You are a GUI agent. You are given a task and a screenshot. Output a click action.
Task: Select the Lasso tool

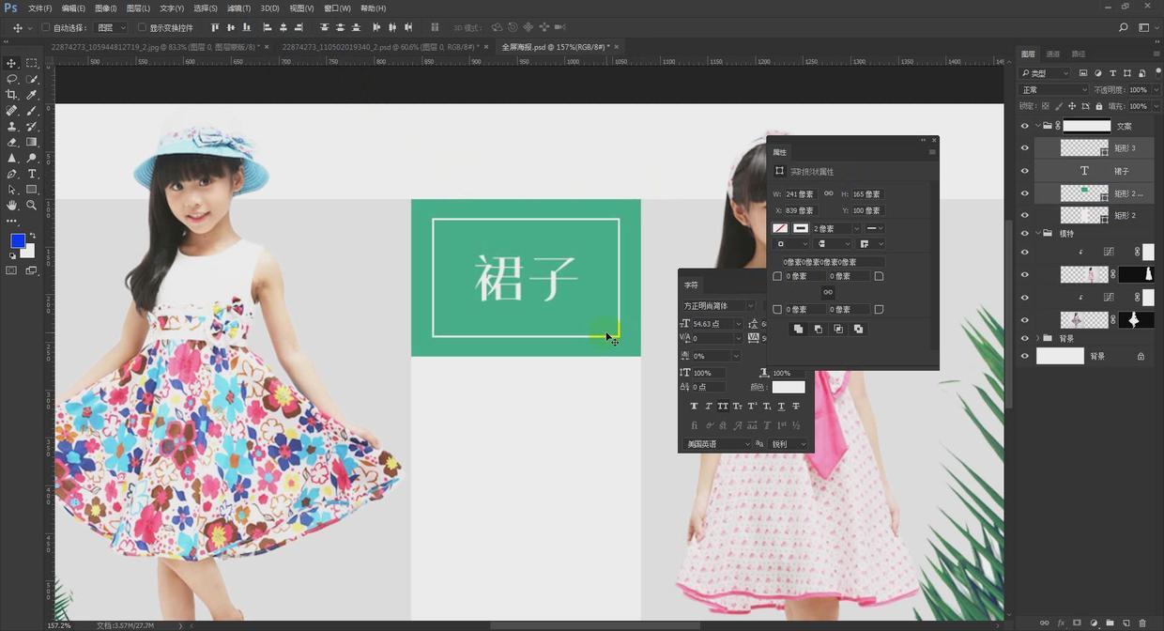coord(12,79)
